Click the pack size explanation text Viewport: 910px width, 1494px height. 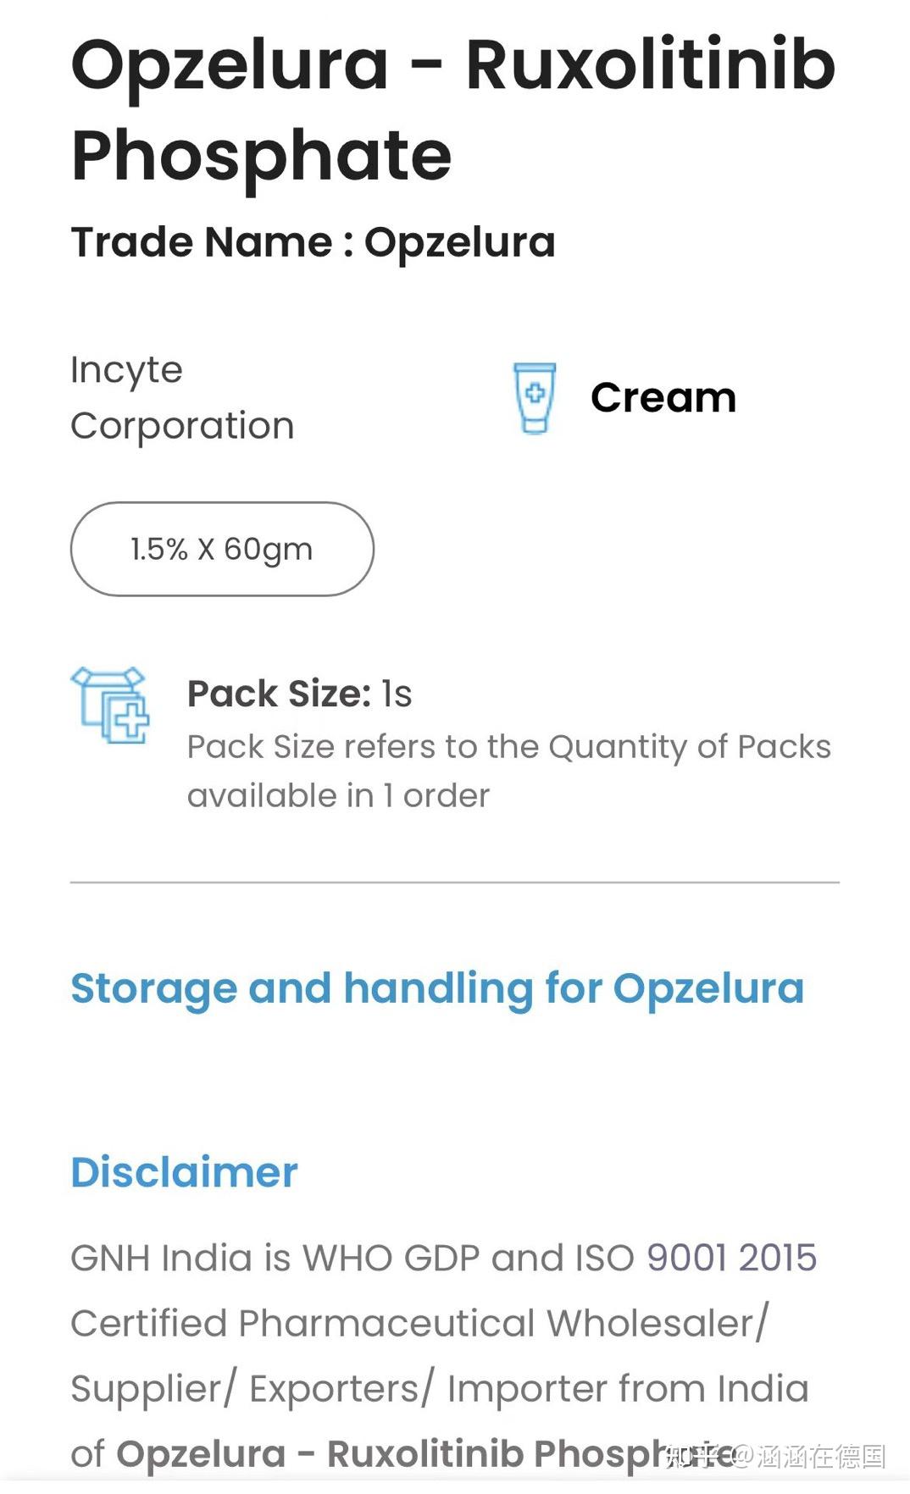509,772
